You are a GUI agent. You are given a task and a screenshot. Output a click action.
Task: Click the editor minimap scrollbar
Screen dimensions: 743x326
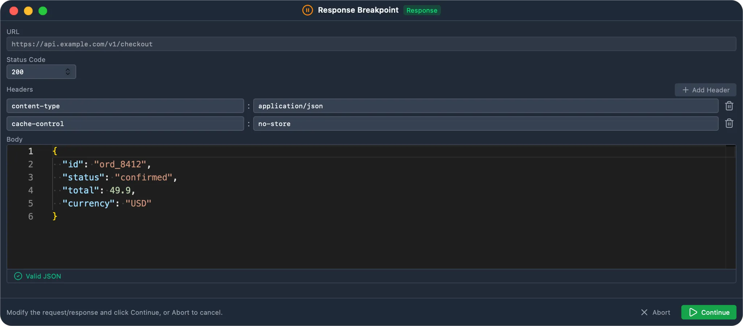[731, 207]
